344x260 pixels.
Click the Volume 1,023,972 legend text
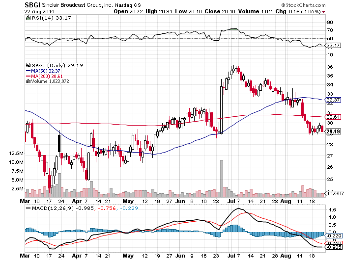50,81
